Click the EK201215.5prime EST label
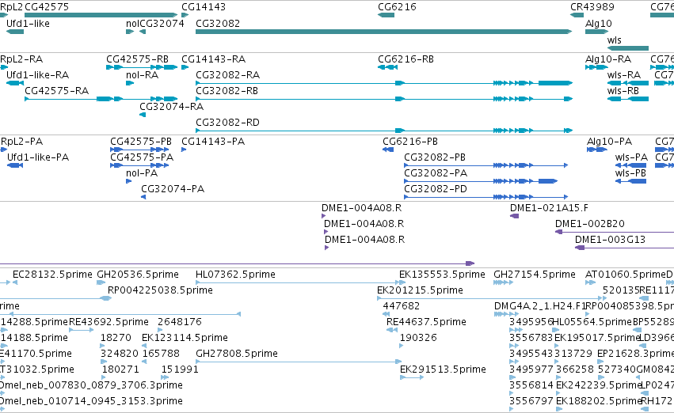 [420, 290]
